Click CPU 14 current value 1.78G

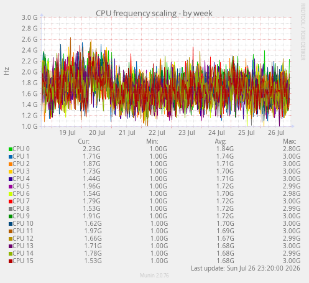tap(93, 253)
